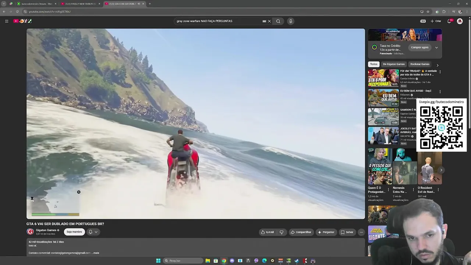
Task: Click the Windows Pesquisar search box
Action: tap(183, 261)
